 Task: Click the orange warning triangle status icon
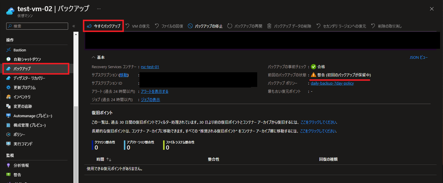(x=314, y=75)
